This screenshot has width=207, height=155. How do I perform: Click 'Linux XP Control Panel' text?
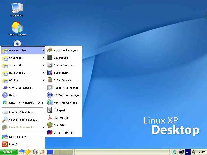(26, 103)
